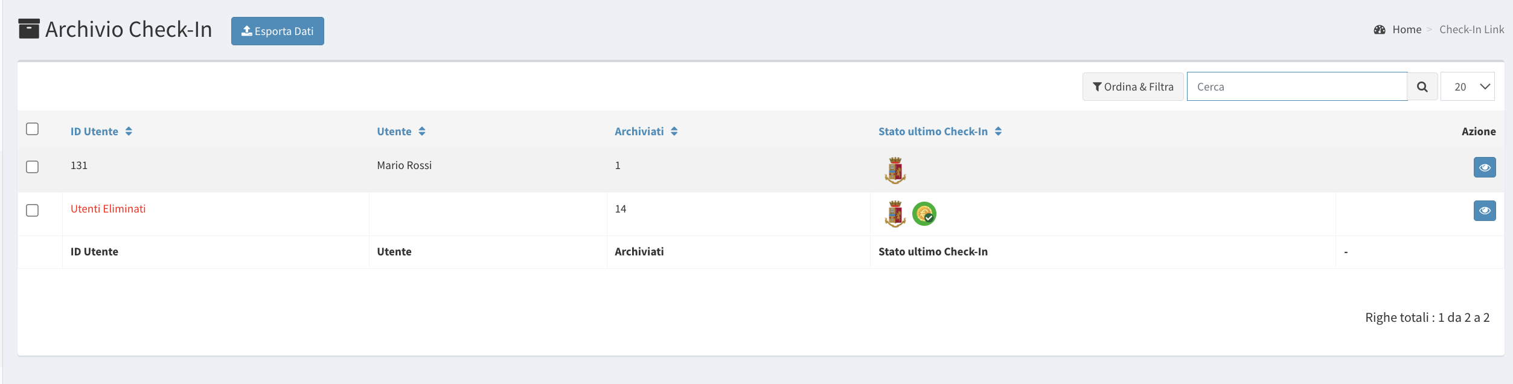1513x384 pixels.
Task: Sort table by ID Utente column
Action: pyautogui.click(x=101, y=132)
